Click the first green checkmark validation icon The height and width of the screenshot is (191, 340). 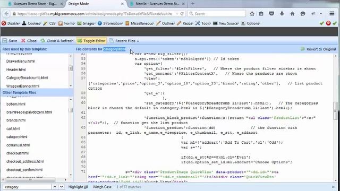pyautogui.click(x=322, y=23)
